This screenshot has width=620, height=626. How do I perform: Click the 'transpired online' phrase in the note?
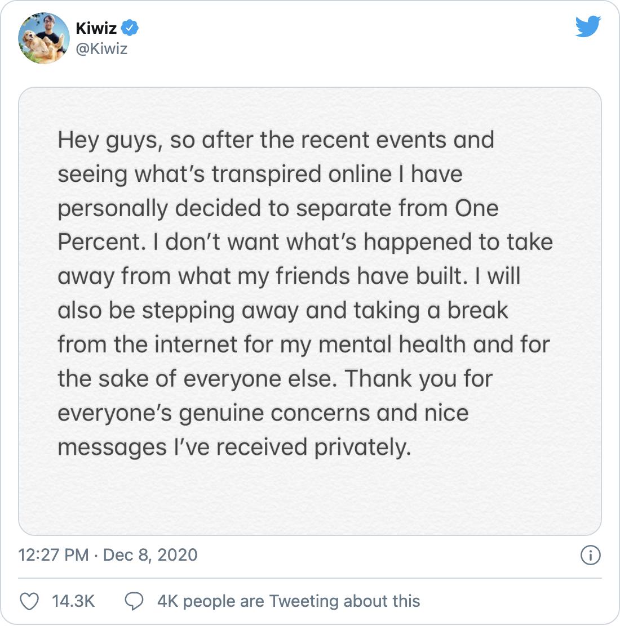[302, 175]
